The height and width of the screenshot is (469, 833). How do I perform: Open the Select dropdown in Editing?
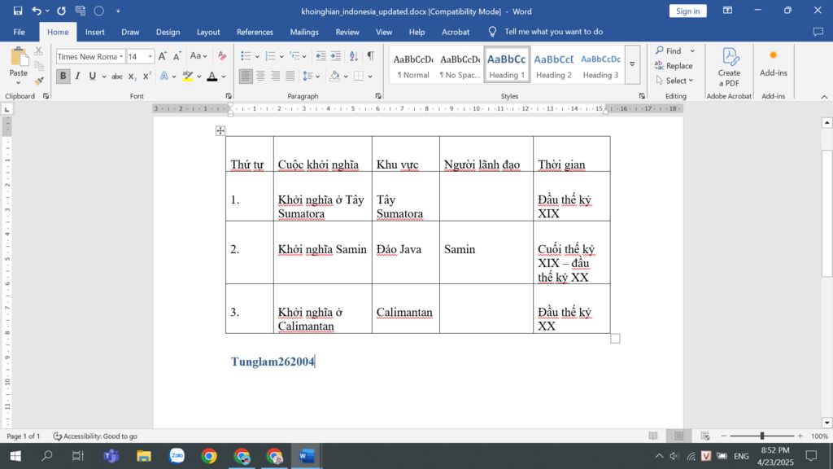(x=674, y=81)
